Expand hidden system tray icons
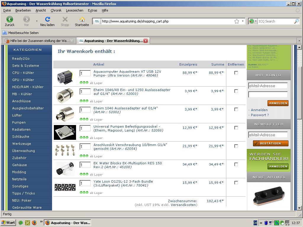The width and height of the screenshot is (303, 227). (x=261, y=223)
